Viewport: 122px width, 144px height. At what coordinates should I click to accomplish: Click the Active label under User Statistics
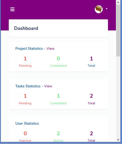click(58, 141)
